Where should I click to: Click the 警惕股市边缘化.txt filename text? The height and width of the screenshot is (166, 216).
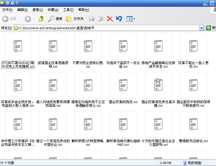click(194, 141)
